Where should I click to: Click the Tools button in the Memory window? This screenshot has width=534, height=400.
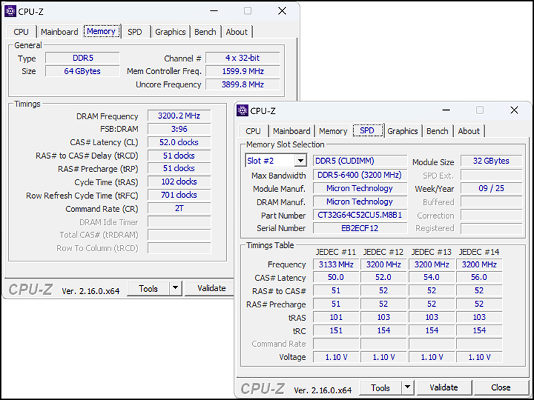pyautogui.click(x=148, y=289)
